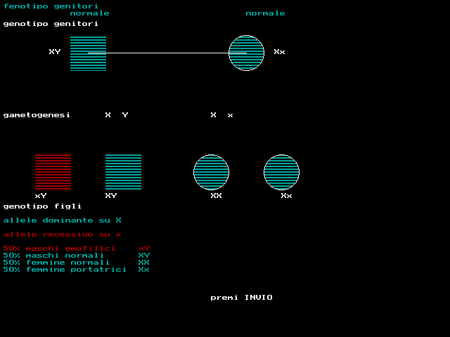Click the 'gametogenesi' label
The height and width of the screenshot is (337, 450).
tap(37, 115)
